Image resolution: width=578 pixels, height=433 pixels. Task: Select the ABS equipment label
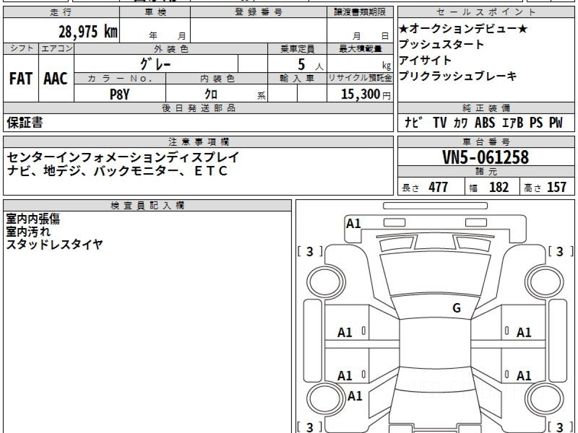click(x=485, y=123)
